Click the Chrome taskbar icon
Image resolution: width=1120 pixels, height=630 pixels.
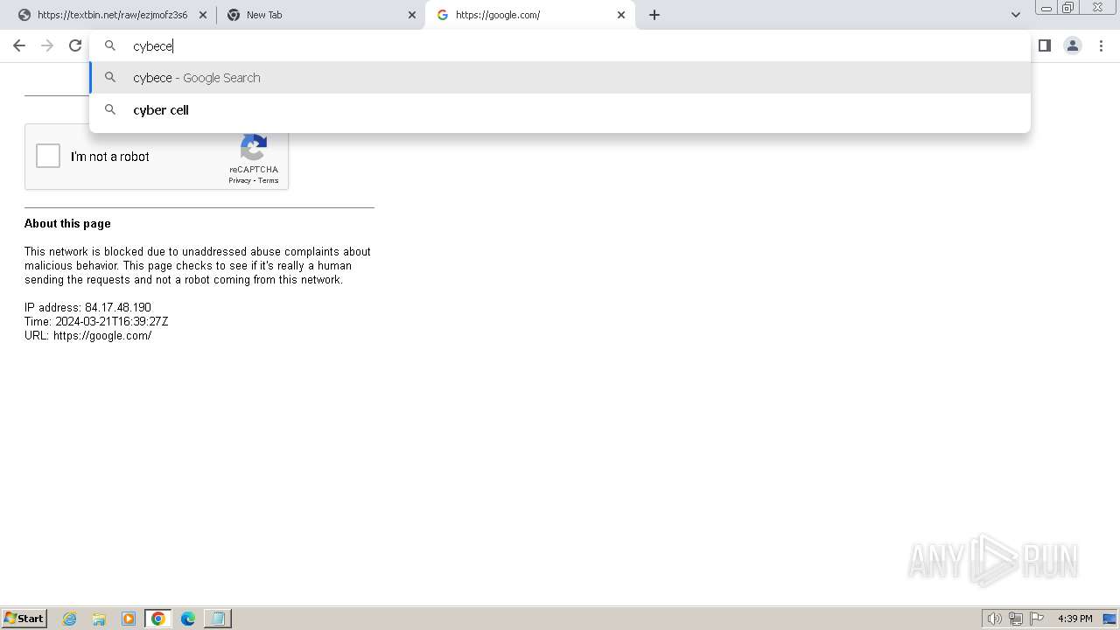point(158,619)
